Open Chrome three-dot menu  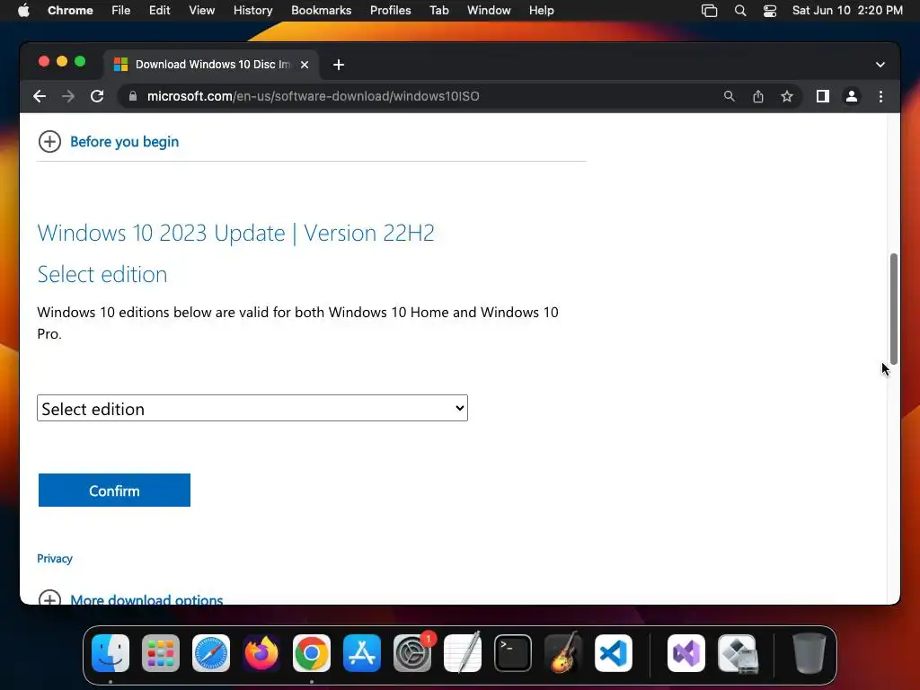[x=880, y=96]
